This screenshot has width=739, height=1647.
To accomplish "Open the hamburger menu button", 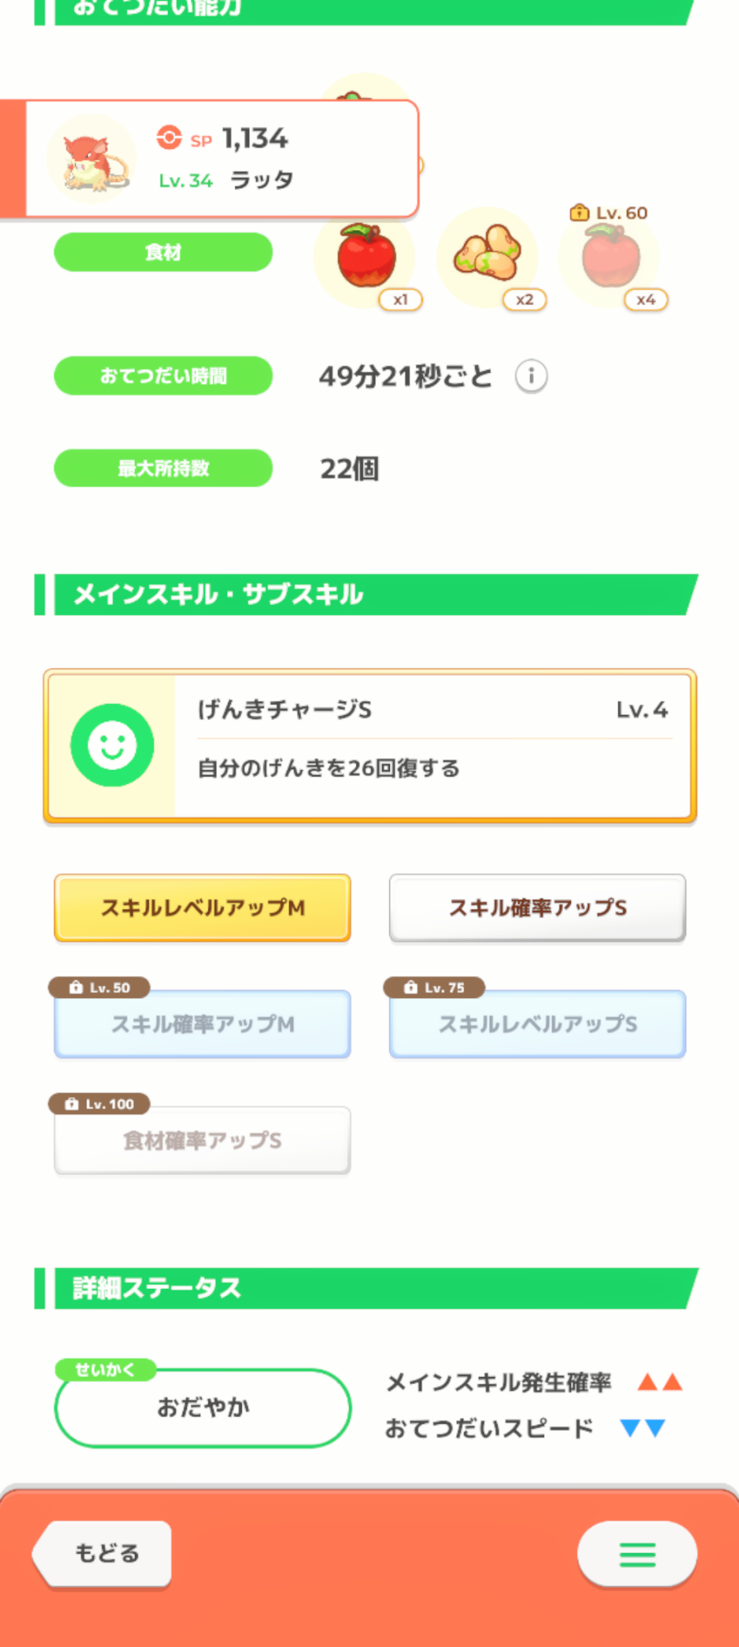I will point(637,1554).
